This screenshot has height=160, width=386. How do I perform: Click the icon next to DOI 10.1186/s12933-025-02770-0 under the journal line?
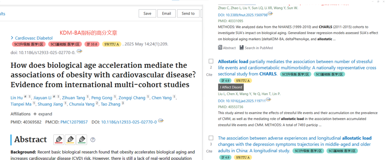point(79,52)
